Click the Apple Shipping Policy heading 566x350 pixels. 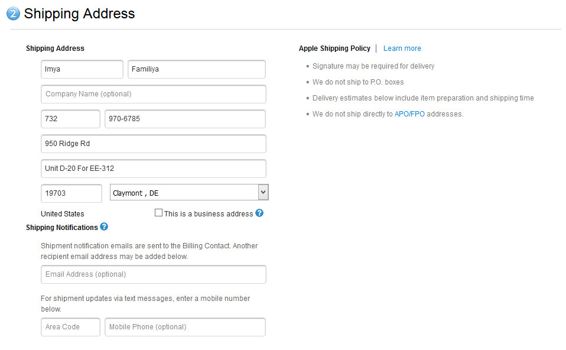(x=334, y=48)
